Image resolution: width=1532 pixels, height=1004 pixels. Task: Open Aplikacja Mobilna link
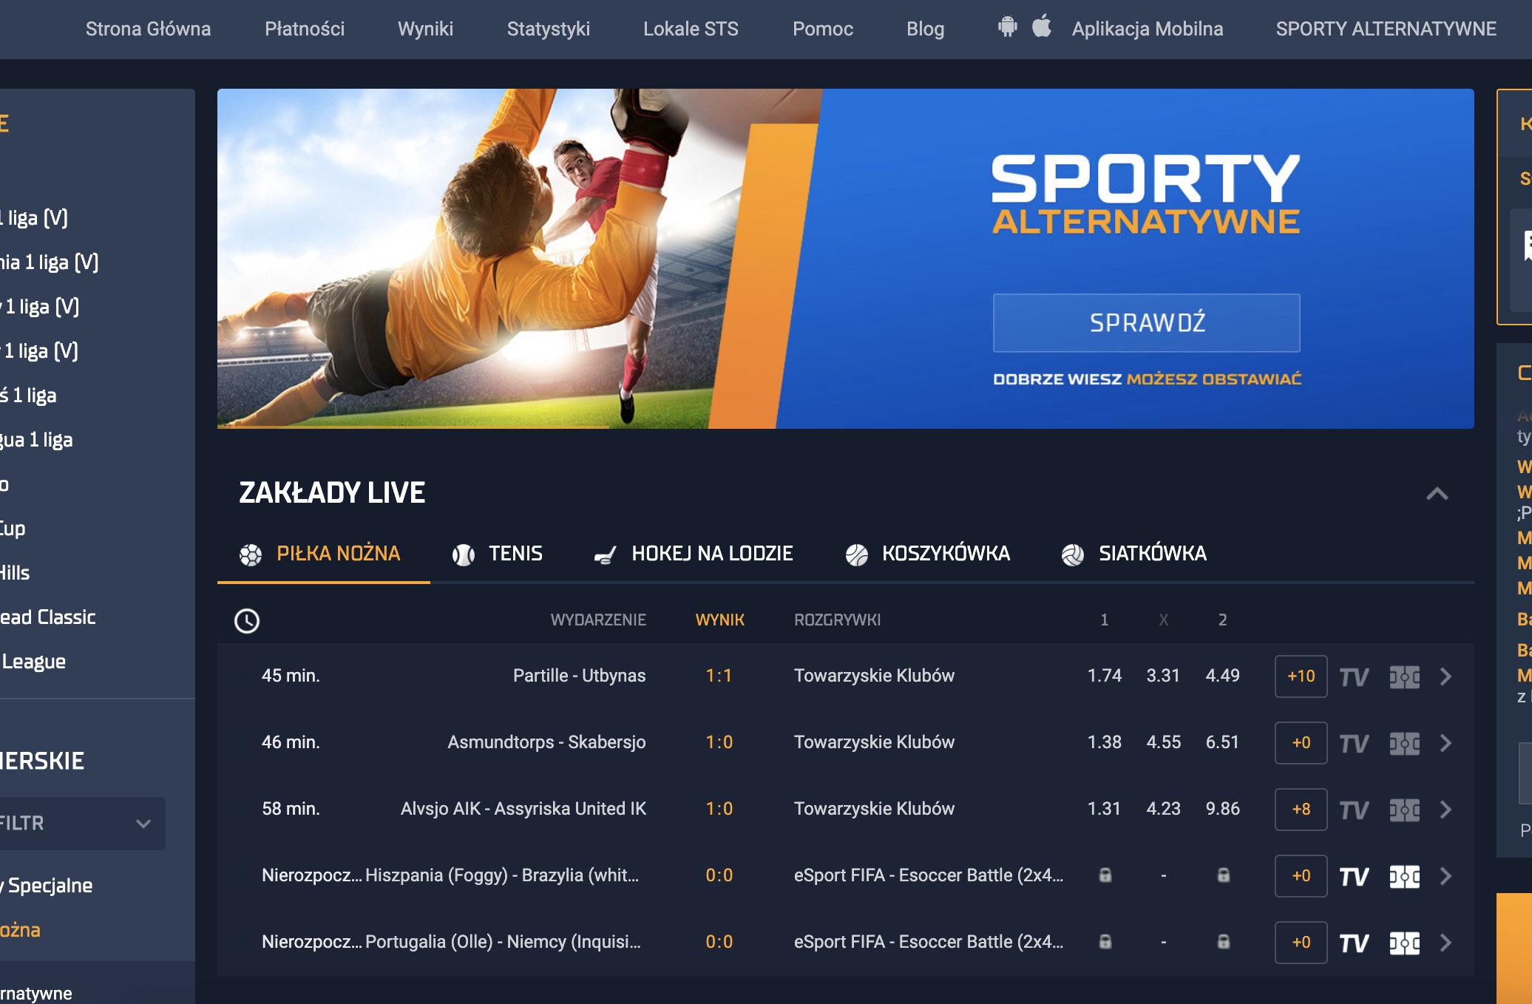click(x=1148, y=29)
